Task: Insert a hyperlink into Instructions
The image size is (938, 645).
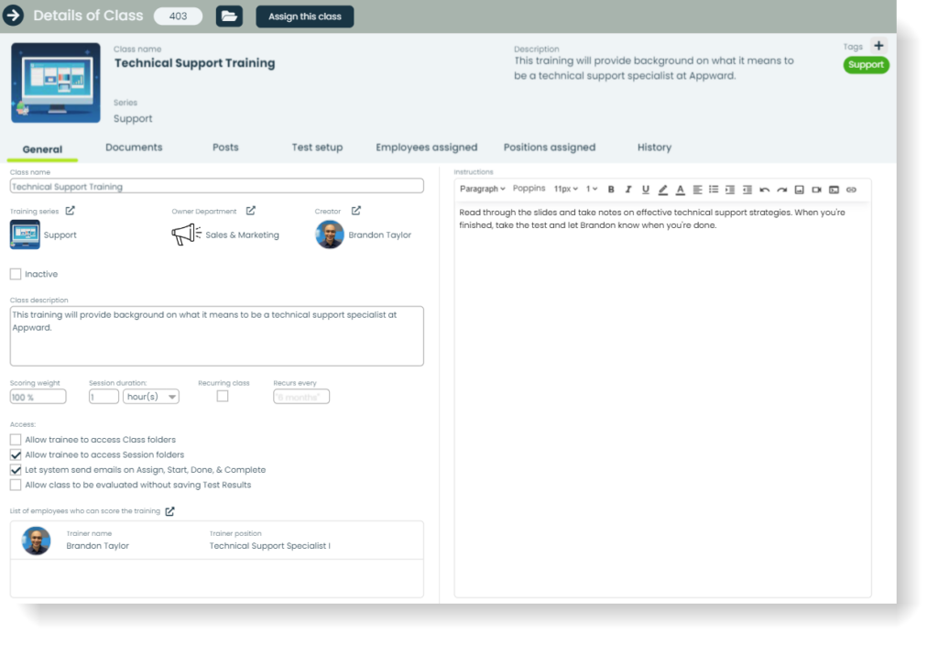Action: click(x=851, y=189)
